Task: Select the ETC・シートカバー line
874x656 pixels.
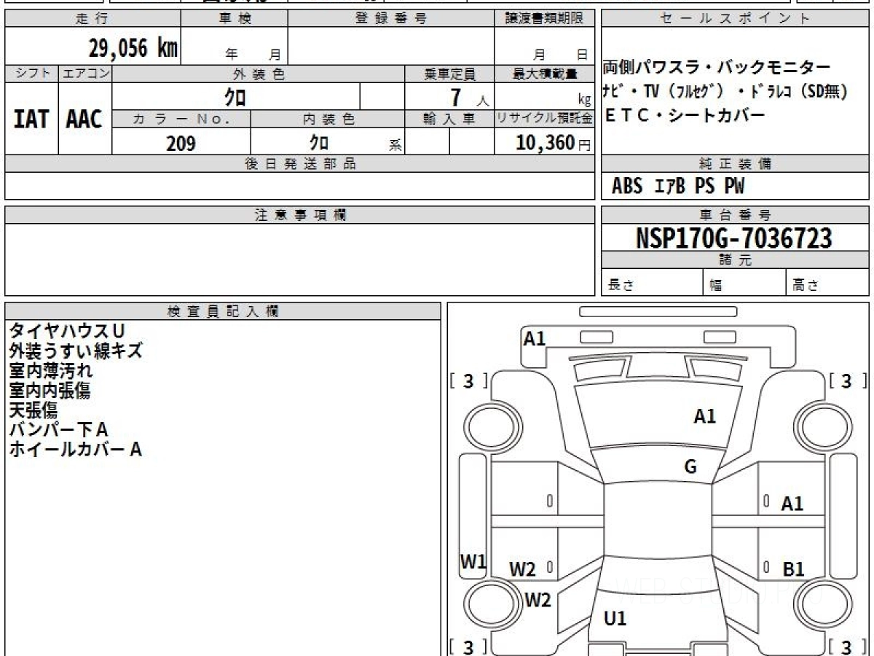Action: click(x=684, y=115)
